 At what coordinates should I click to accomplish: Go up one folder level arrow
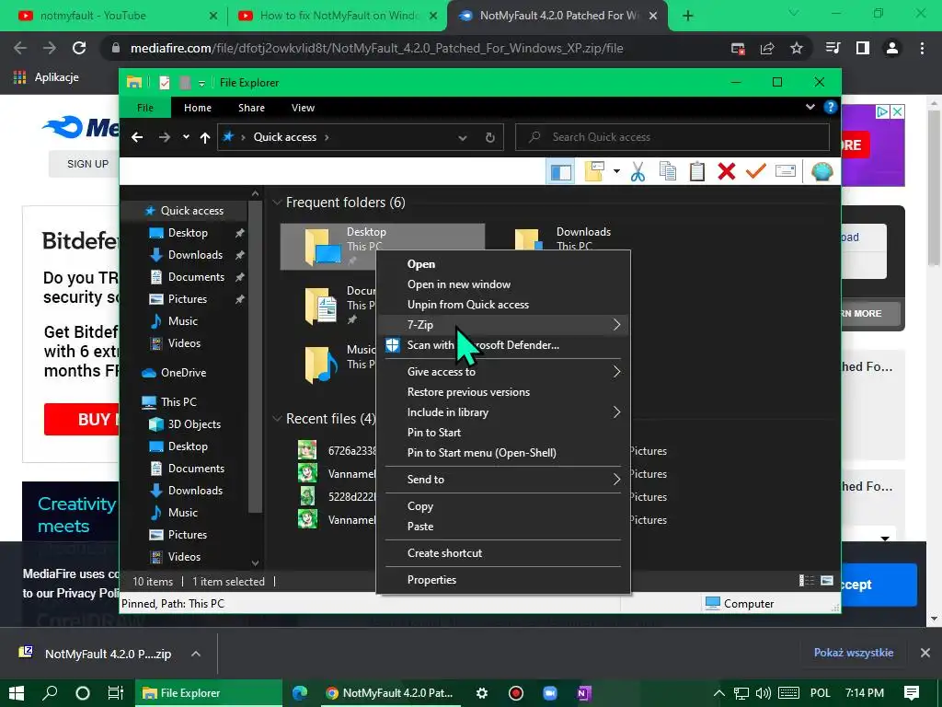[205, 138]
